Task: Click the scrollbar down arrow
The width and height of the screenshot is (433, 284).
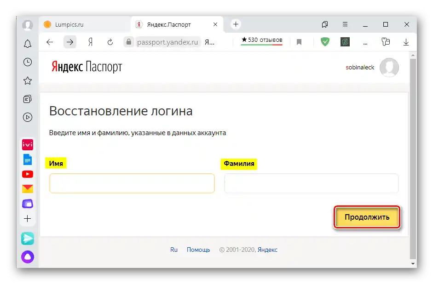Action: point(413,264)
